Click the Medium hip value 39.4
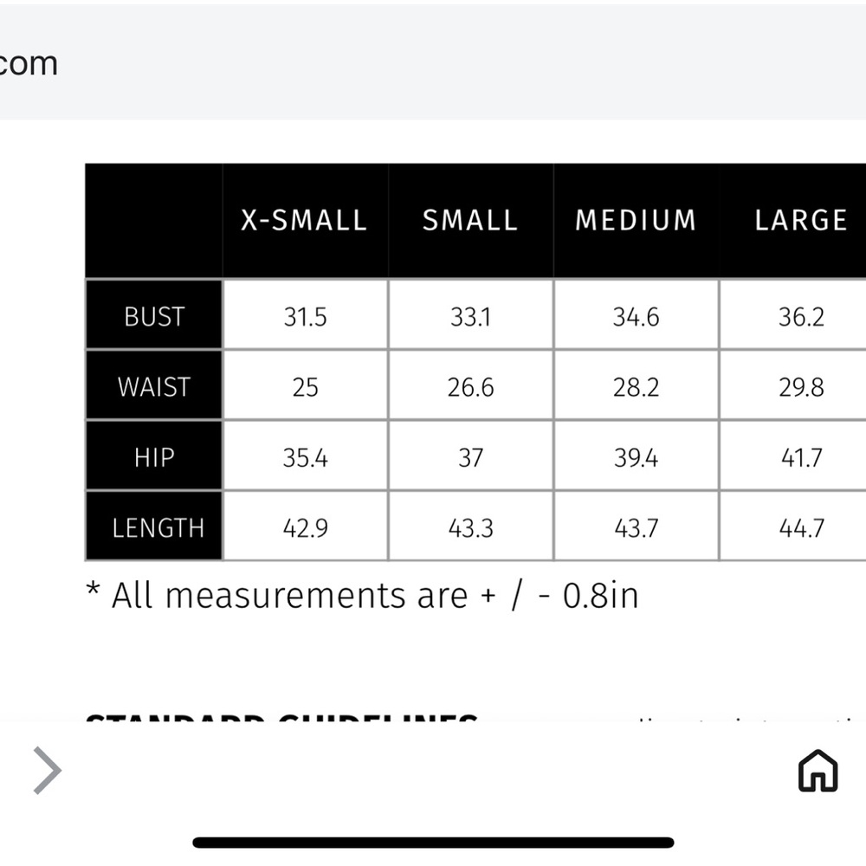Image resolution: width=866 pixels, height=866 pixels. click(x=636, y=457)
